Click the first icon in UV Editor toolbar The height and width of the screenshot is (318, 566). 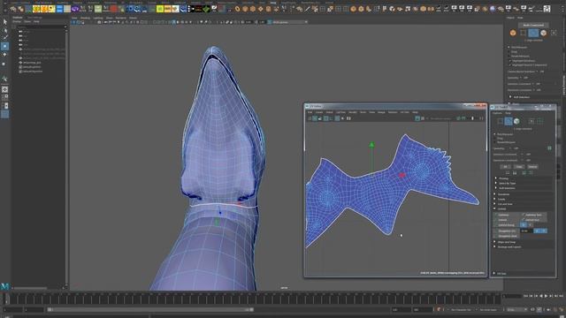coord(310,118)
